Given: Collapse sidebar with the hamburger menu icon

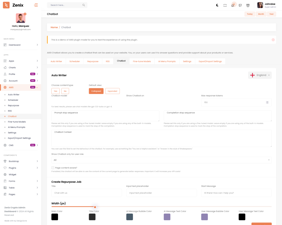Looking at the screenshot, I should [x=36, y=5].
